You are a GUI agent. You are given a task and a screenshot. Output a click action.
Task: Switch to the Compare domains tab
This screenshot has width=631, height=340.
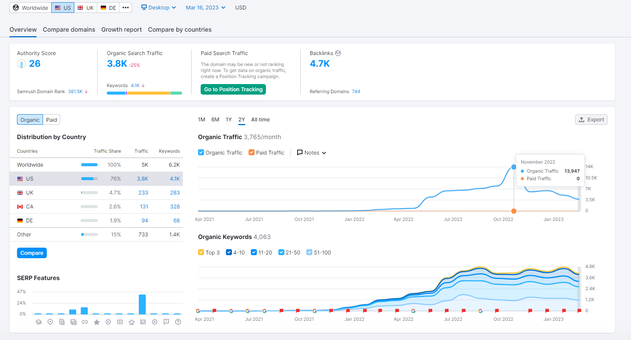(69, 29)
